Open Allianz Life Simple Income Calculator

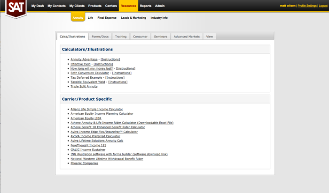(x=97, y=109)
